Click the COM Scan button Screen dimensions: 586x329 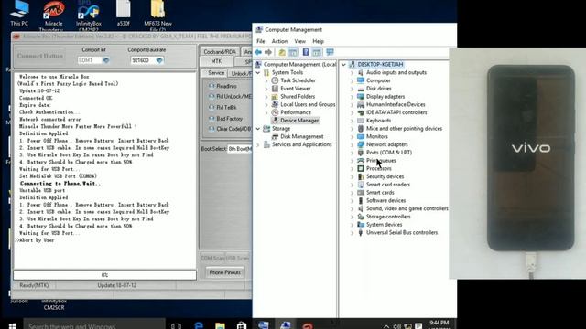tap(212, 258)
